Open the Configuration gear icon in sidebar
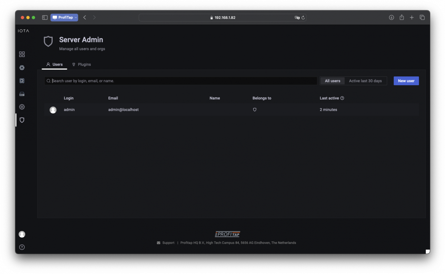Screen dimensions: 445x274 [x=22, y=107]
